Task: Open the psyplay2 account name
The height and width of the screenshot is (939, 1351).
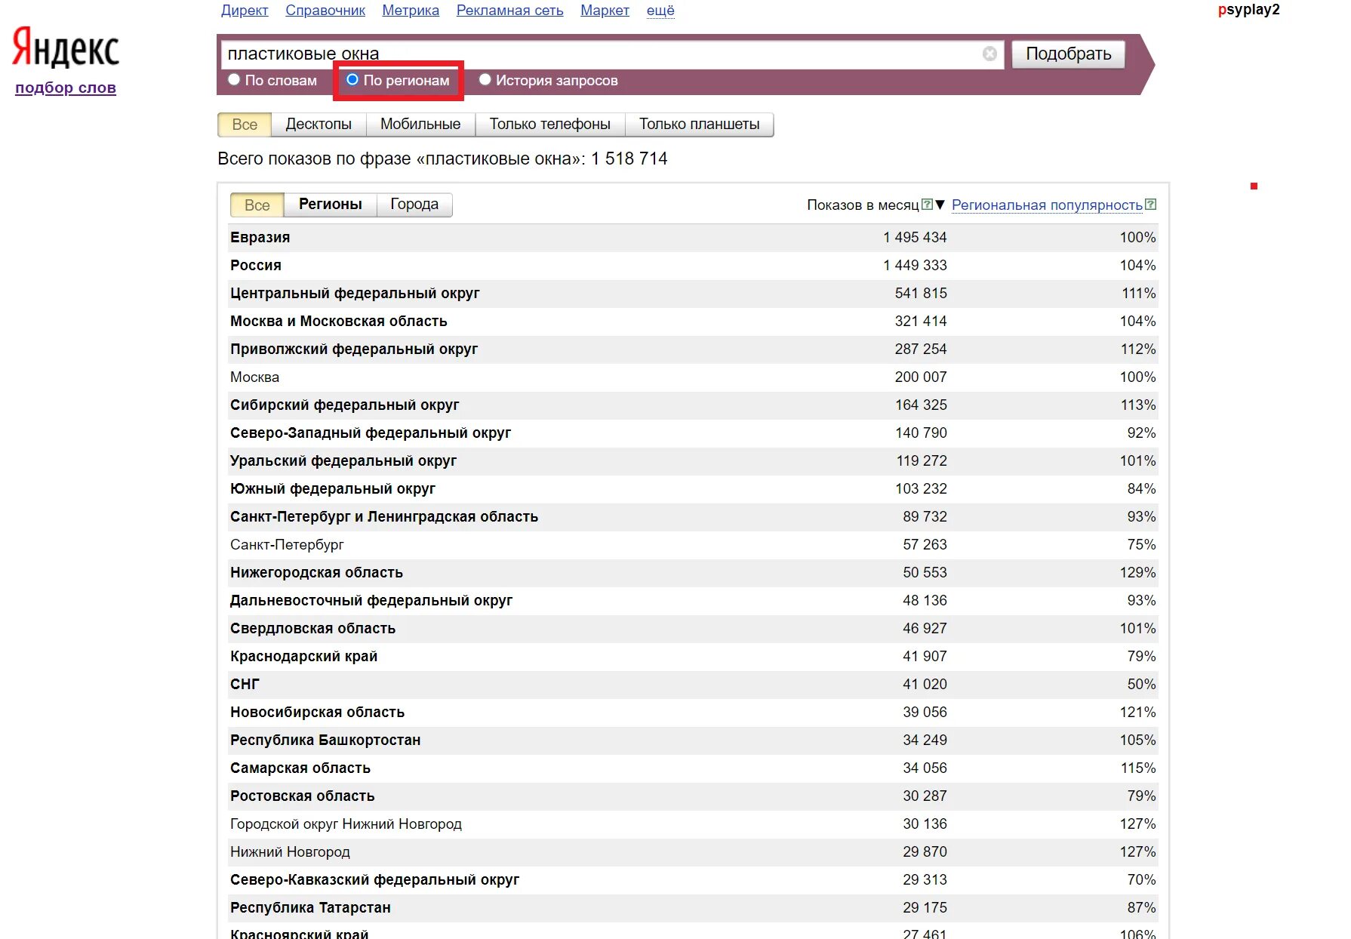Action: (x=1249, y=10)
